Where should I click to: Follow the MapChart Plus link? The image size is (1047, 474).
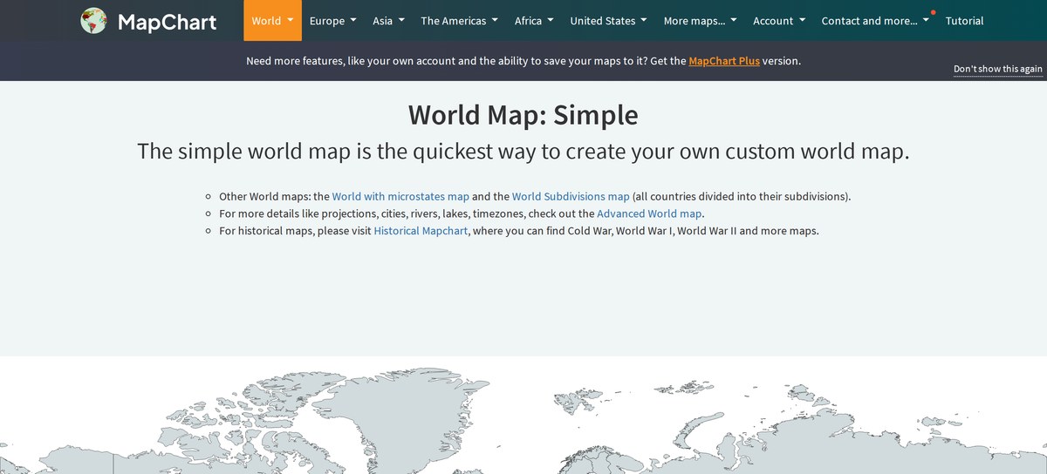724,61
